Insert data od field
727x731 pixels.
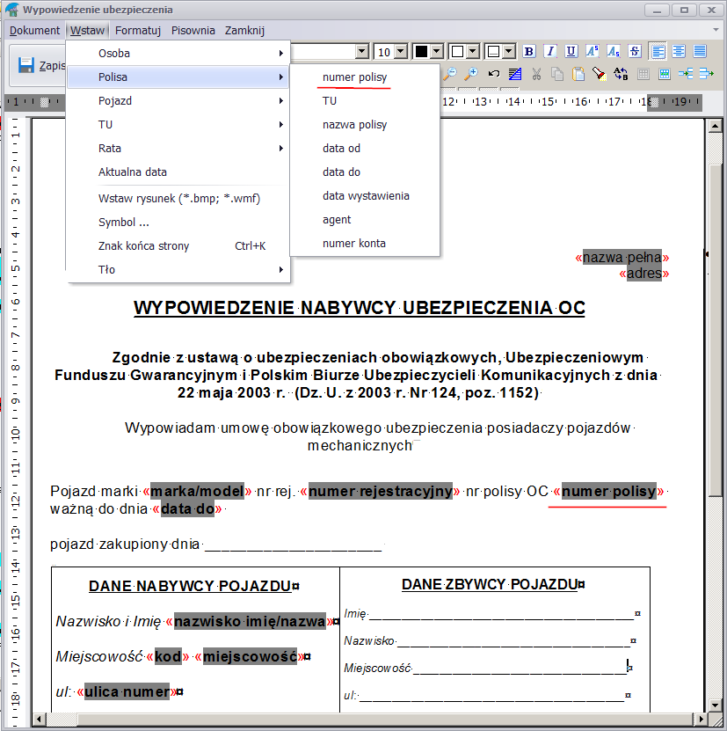point(365,149)
